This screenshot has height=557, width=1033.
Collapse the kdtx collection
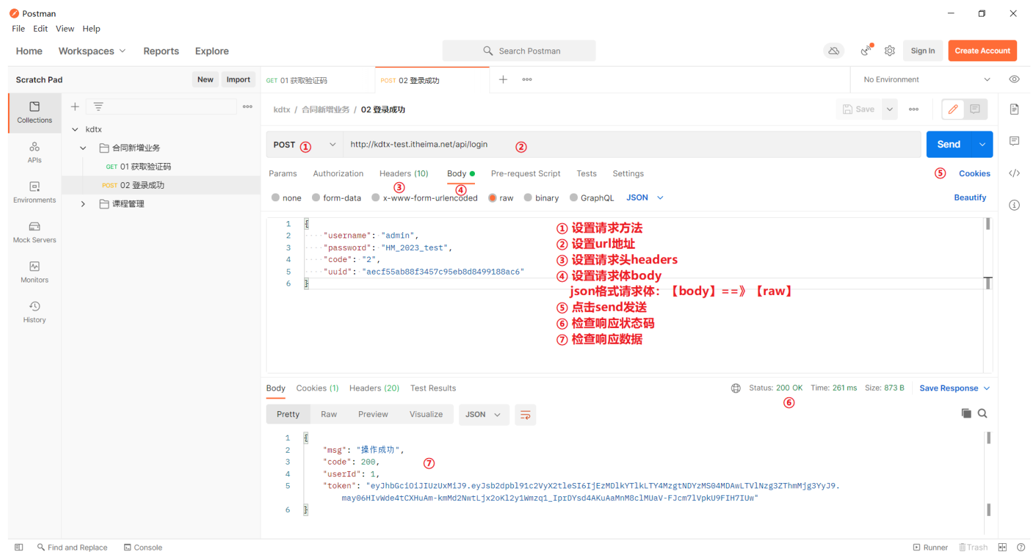75,129
